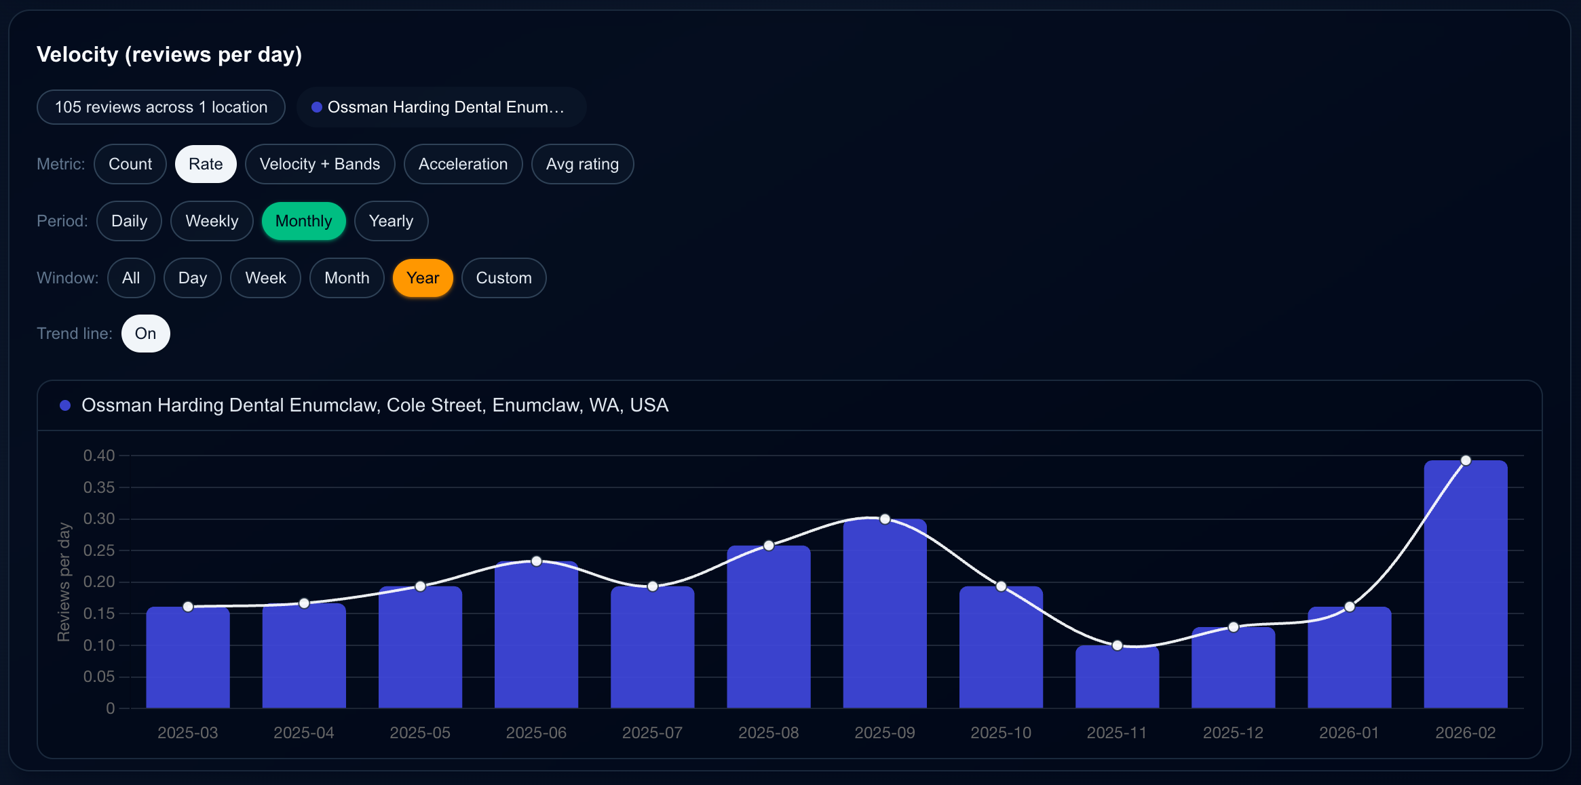Viewport: 1581px width, 785px height.
Task: Select the Count metric
Action: pyautogui.click(x=130, y=163)
